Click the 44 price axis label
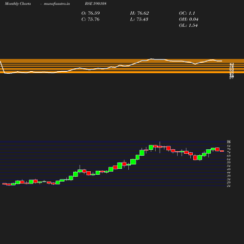244x244 pixels. 229,173
